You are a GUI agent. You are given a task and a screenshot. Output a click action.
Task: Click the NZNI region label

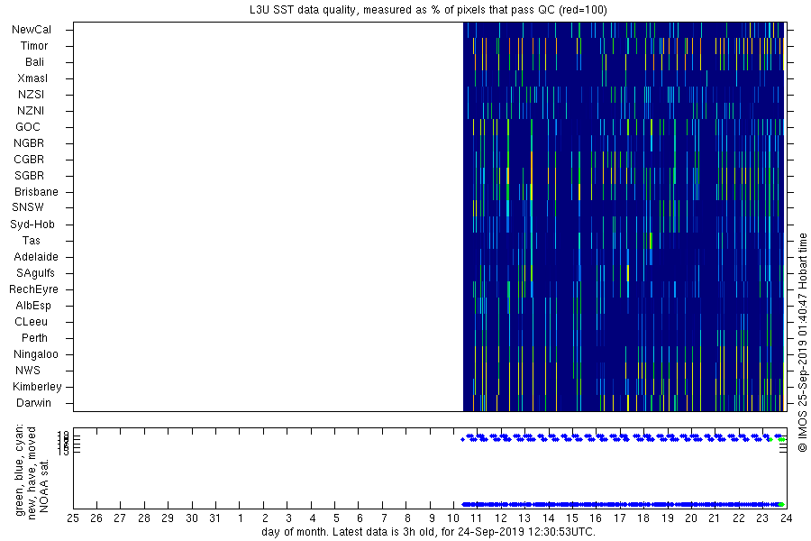click(31, 110)
